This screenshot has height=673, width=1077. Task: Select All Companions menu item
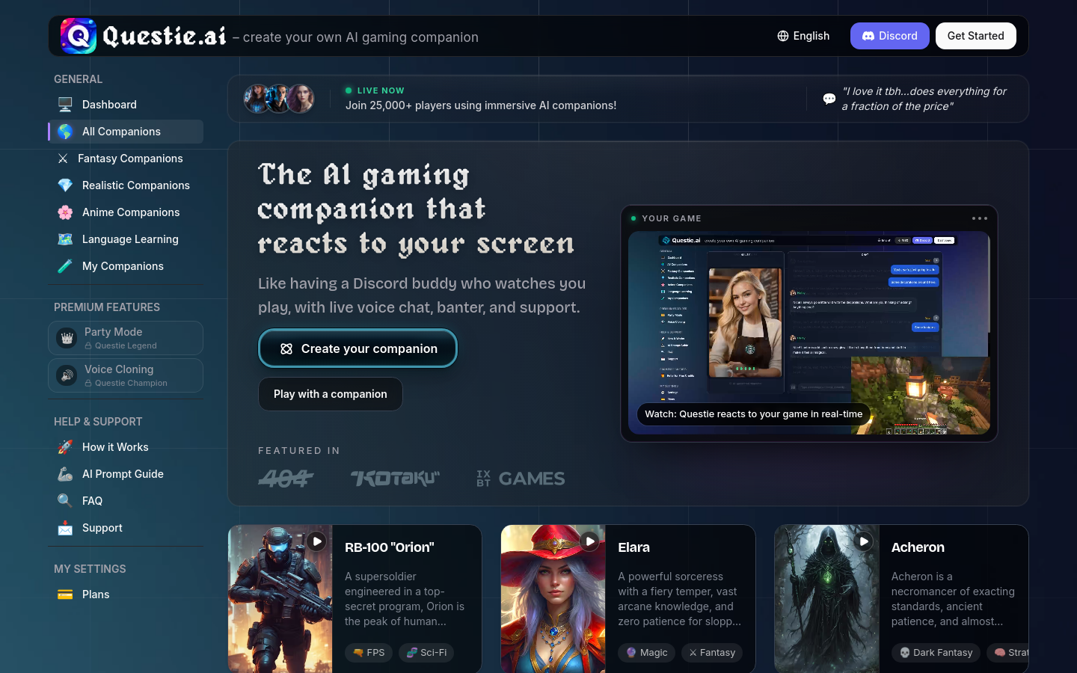[x=126, y=132]
